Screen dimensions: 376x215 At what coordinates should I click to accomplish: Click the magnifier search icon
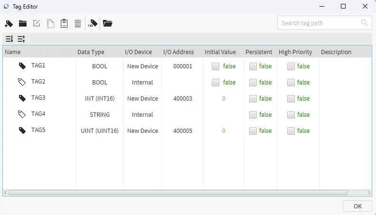(364, 23)
